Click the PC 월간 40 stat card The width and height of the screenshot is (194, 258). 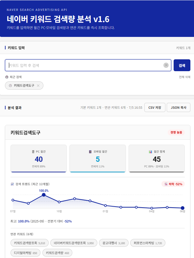pyautogui.click(x=38, y=158)
